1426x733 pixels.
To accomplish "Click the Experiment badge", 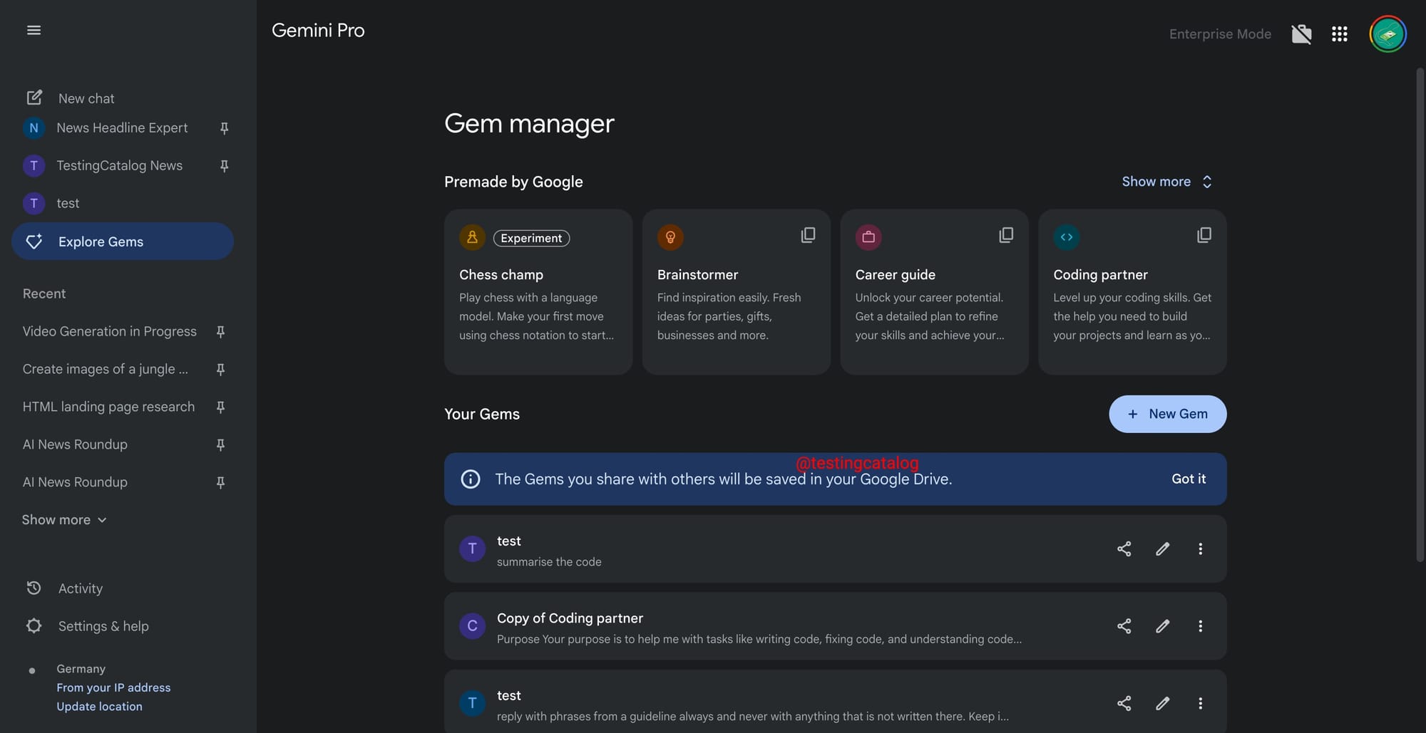I will [x=531, y=238].
